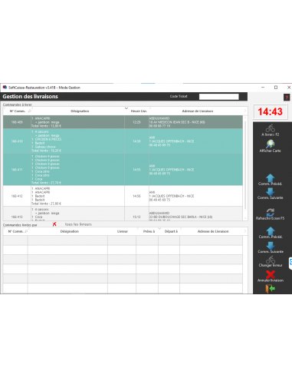Click the 'tous les livreurs' label
The image size is (292, 378).
tap(78, 224)
